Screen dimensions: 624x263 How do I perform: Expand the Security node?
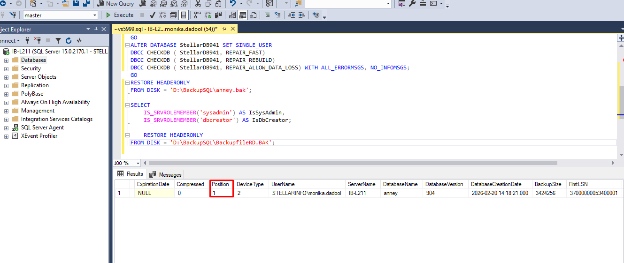[6, 68]
